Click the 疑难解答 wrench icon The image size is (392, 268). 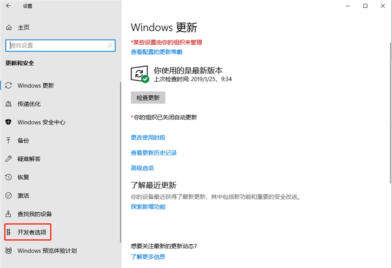click(x=9, y=159)
